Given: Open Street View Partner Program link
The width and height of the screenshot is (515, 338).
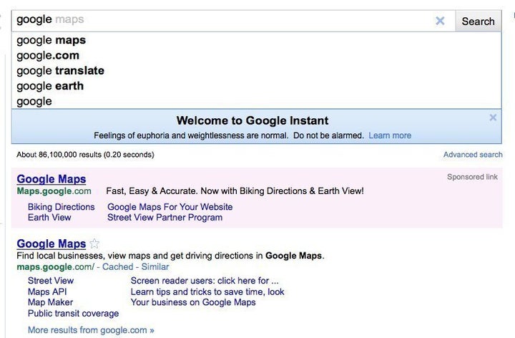Looking at the screenshot, I should (x=165, y=217).
